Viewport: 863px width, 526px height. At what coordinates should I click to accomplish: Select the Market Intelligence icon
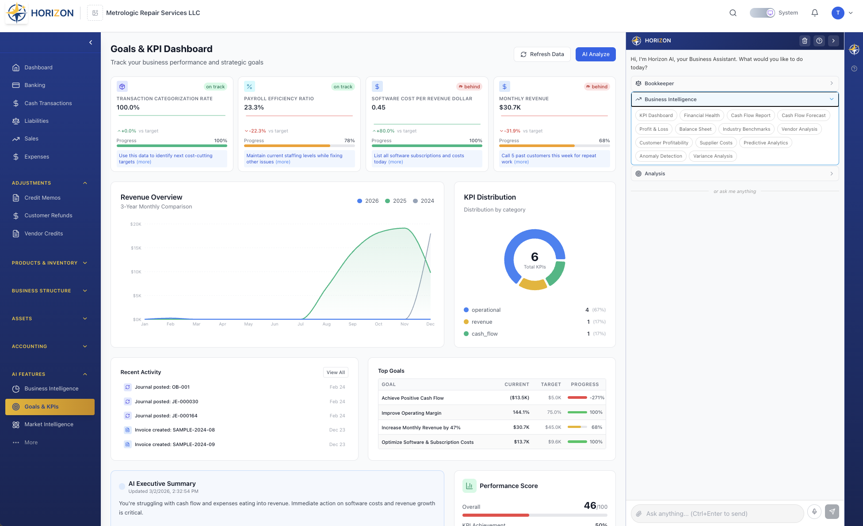click(16, 424)
